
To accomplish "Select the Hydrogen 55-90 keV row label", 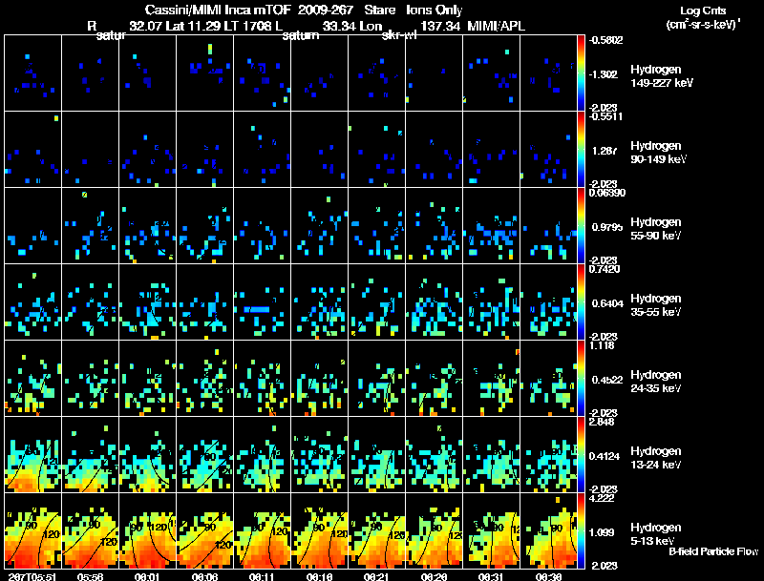I will pos(656,229).
